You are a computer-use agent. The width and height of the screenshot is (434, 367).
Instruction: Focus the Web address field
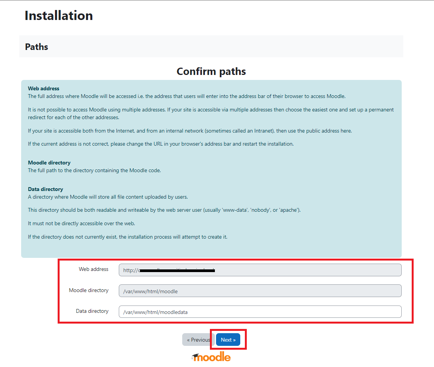click(260, 270)
